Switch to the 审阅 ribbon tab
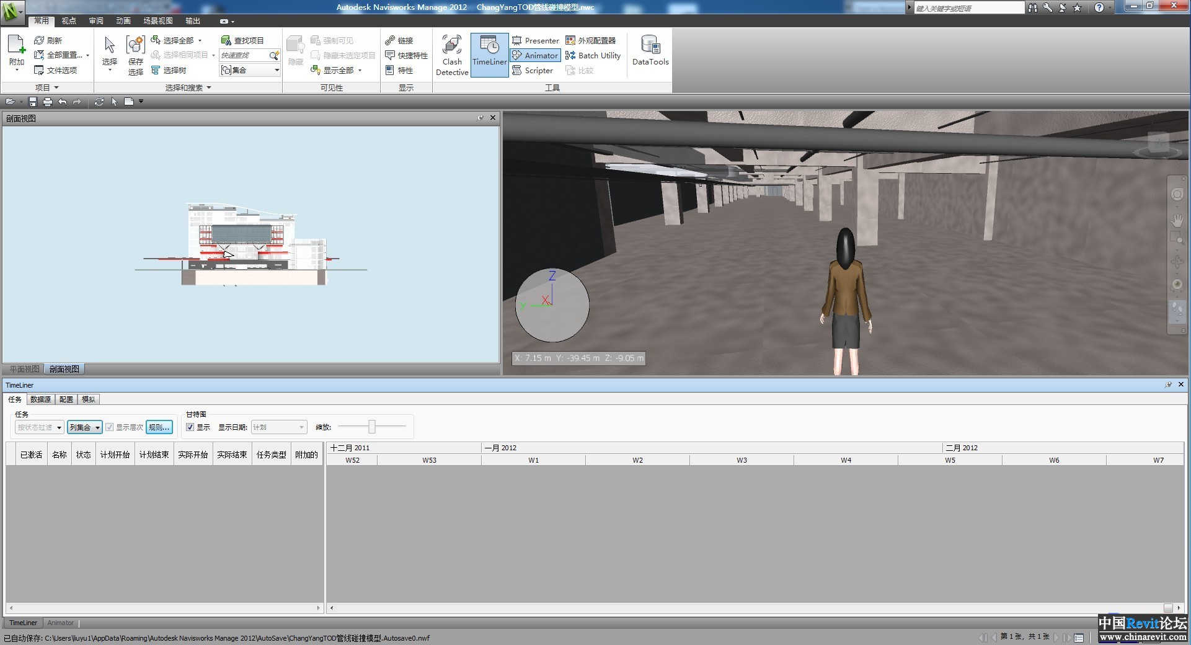Screen dimensions: 1191x645 (x=96, y=20)
